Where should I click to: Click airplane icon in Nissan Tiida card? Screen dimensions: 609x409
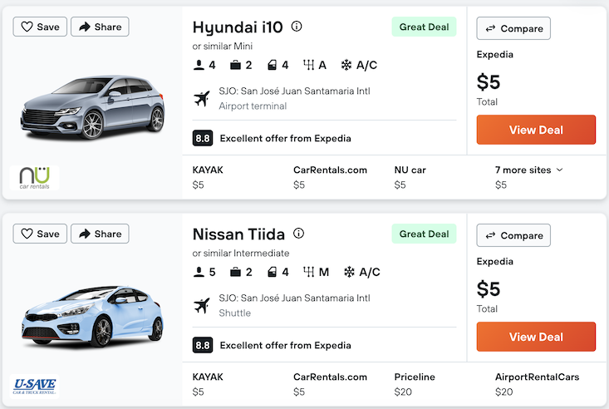pos(202,306)
